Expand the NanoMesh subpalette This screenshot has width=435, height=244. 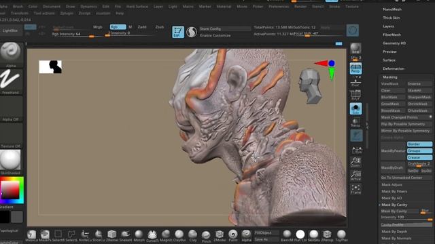pyautogui.click(x=392, y=9)
